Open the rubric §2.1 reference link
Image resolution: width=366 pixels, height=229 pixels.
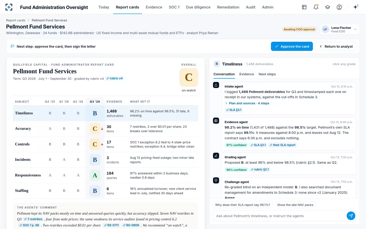coord(260,169)
